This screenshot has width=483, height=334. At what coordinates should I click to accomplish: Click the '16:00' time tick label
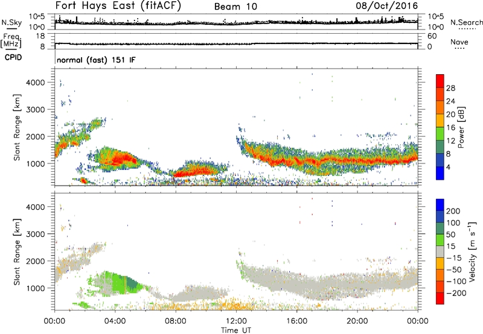click(296, 321)
